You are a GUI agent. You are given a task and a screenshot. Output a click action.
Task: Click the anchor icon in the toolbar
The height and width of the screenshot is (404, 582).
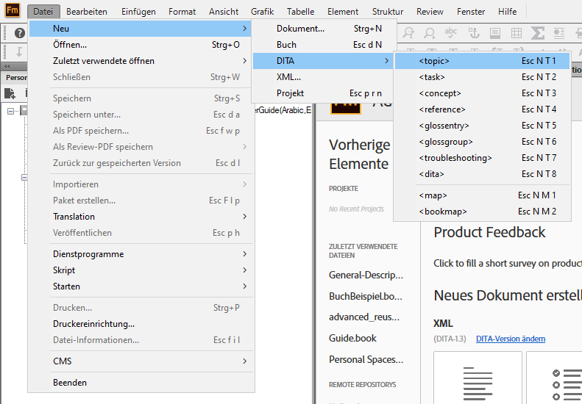[x=473, y=33]
